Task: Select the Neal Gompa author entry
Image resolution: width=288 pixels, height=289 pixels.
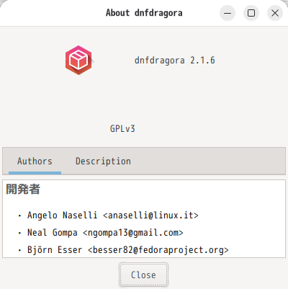Action: [105, 233]
